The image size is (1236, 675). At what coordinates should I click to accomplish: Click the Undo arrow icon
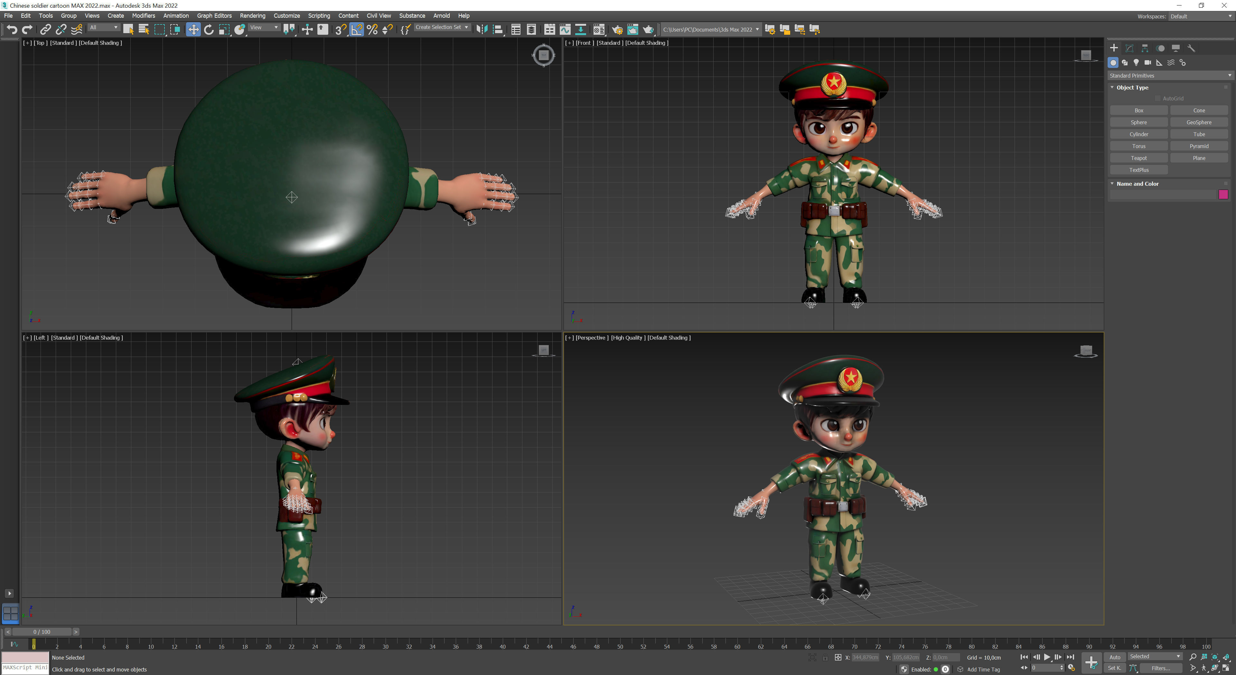click(x=12, y=30)
